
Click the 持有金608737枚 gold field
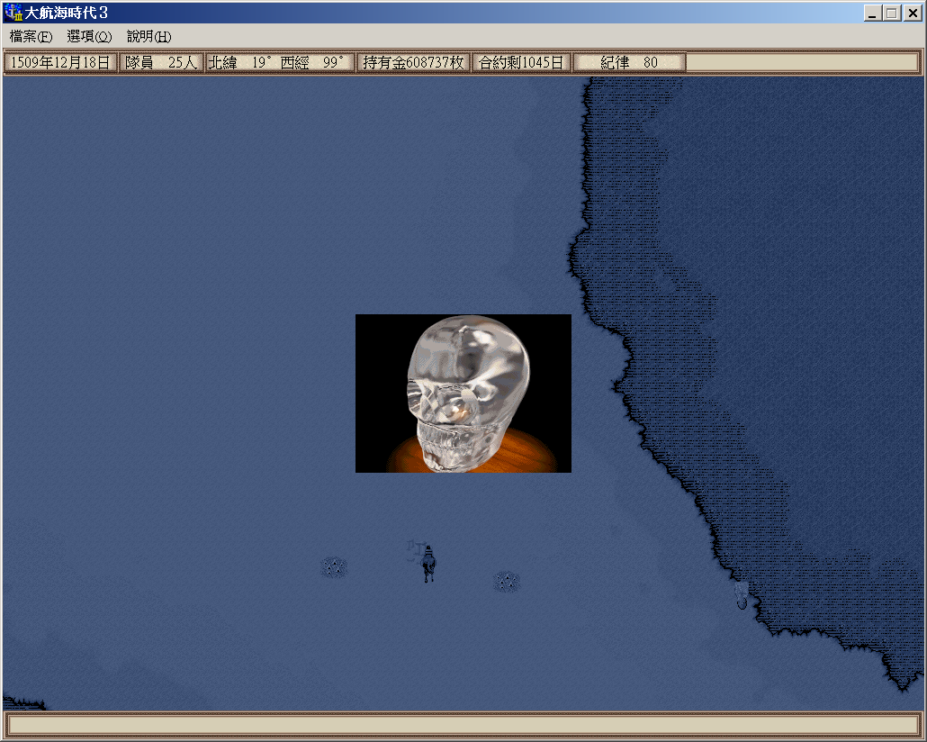413,63
